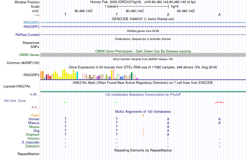The image size is (246, 160).
Task: Click the gray OMIM Genes item bar
Action: (x=143, y=55)
